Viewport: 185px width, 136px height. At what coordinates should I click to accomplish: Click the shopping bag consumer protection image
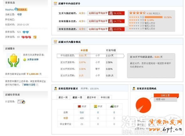(13, 60)
